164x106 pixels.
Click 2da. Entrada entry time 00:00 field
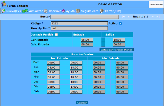87,45
